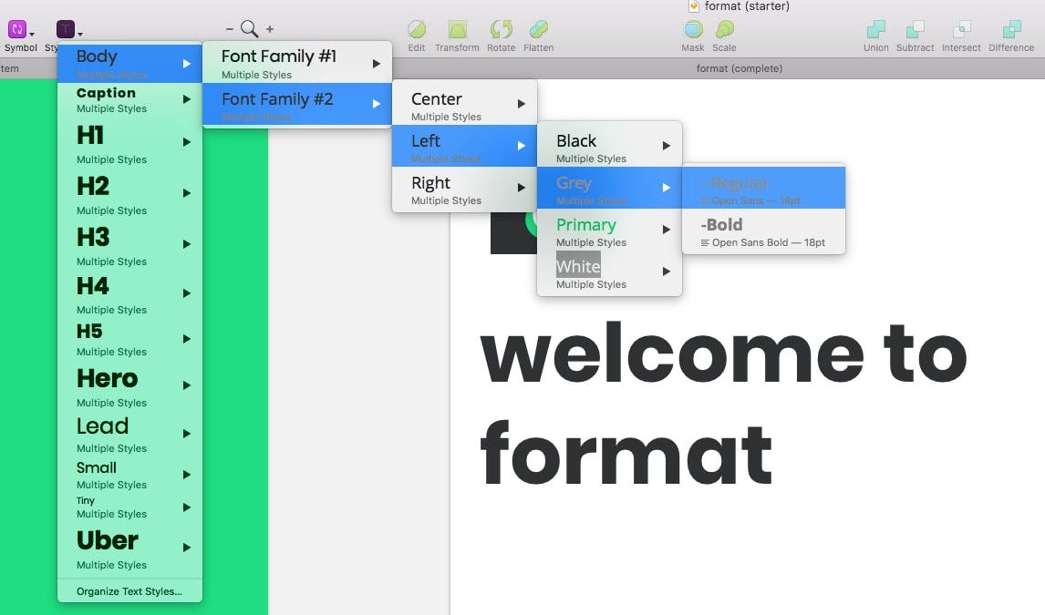Choose the Primary color style entry
The height and width of the screenshot is (615, 1045).
tap(609, 231)
